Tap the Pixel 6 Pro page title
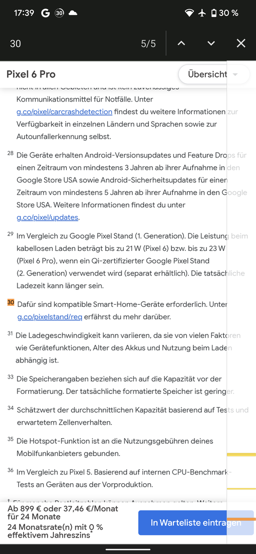 point(31,74)
